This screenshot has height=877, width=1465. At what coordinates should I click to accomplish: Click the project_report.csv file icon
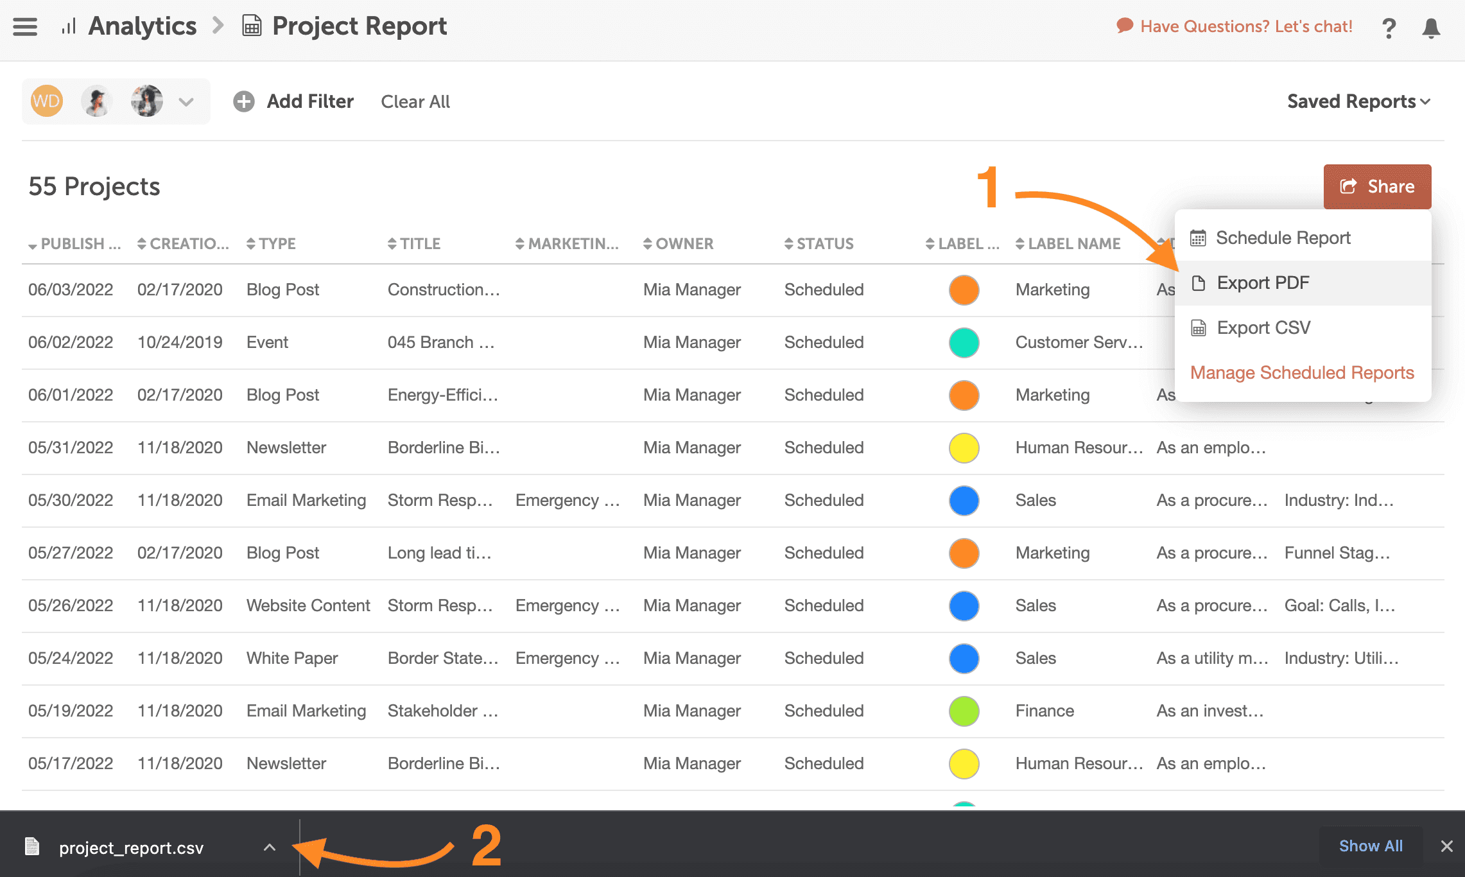(x=32, y=846)
